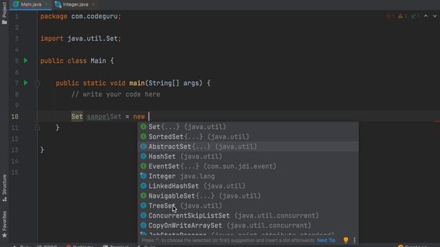The width and height of the screenshot is (440, 247).
Task: Place cursor after the new keyword
Action: (148, 117)
